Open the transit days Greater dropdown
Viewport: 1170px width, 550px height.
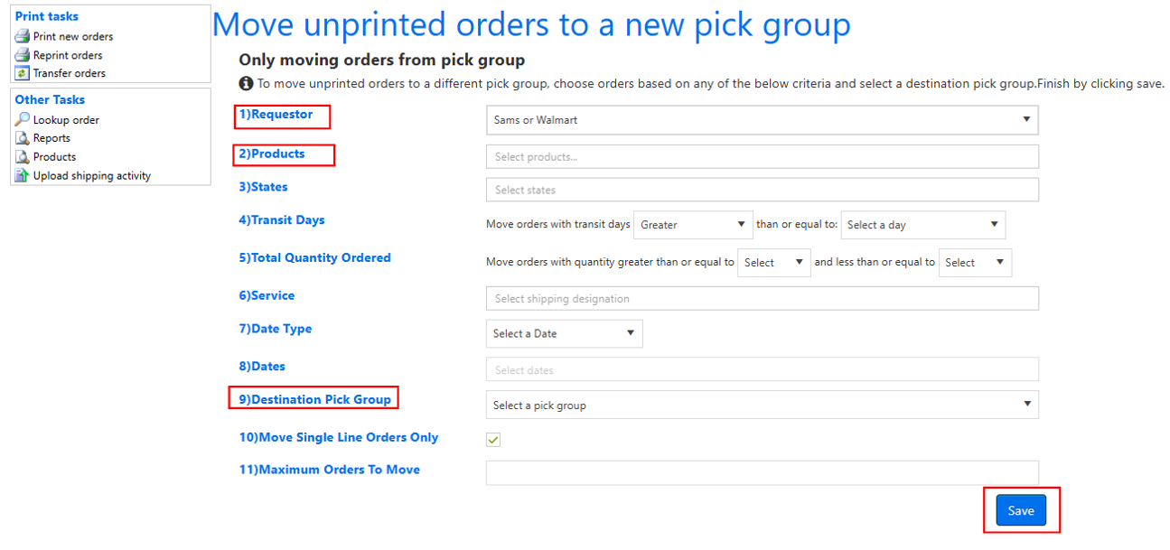click(x=694, y=225)
